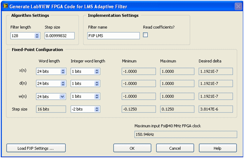Adjust the x(n) Word length stepper

[x=63, y=71]
